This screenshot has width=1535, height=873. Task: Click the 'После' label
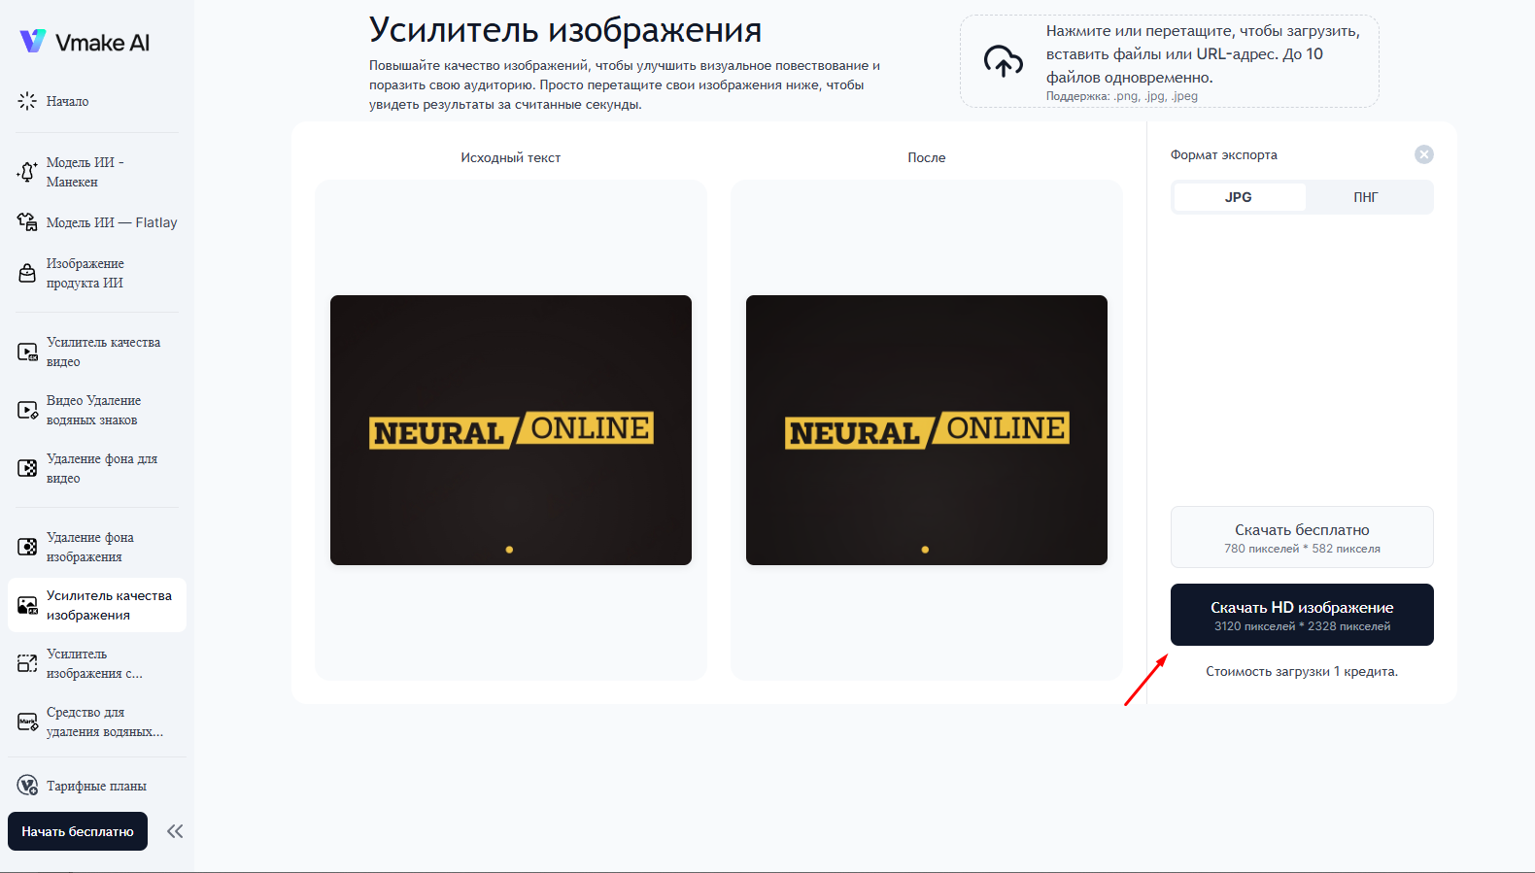927,157
